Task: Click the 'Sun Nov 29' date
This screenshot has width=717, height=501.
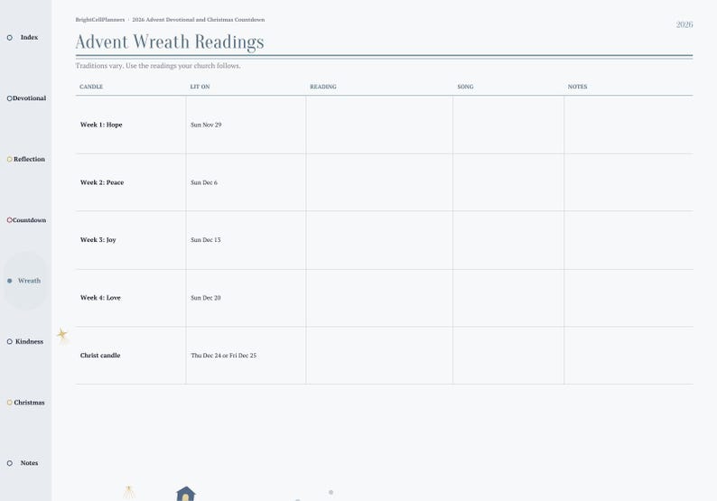Action: [206, 125]
